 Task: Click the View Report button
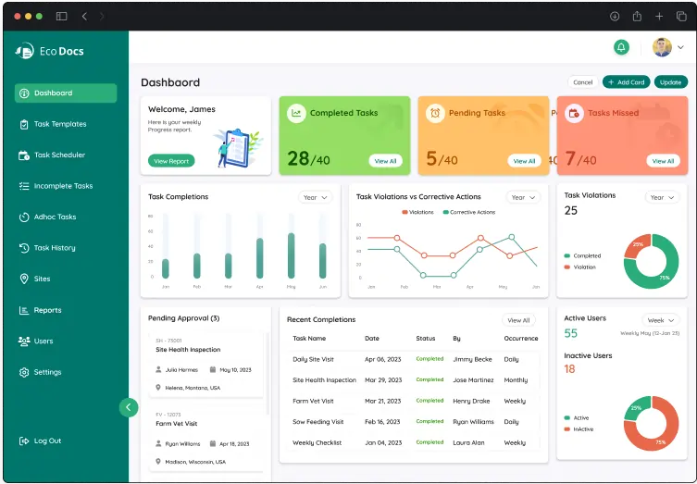pyautogui.click(x=171, y=161)
